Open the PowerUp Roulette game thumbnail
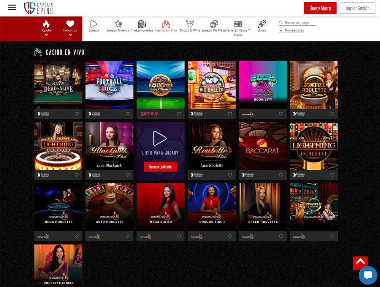Screen dimensions: 380x287 (x=314, y=207)
